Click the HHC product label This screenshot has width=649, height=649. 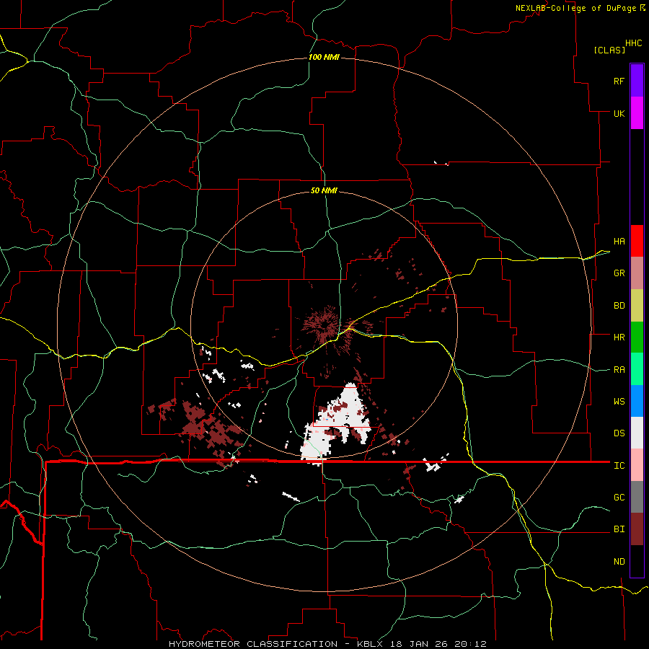(633, 43)
